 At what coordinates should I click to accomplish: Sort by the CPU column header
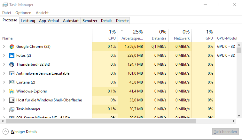click(x=105, y=35)
